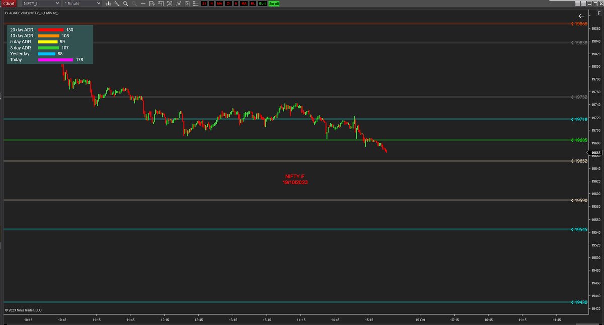Click the 3 day ADR label
Screen dimensions: 604x325
pyautogui.click(x=20, y=48)
